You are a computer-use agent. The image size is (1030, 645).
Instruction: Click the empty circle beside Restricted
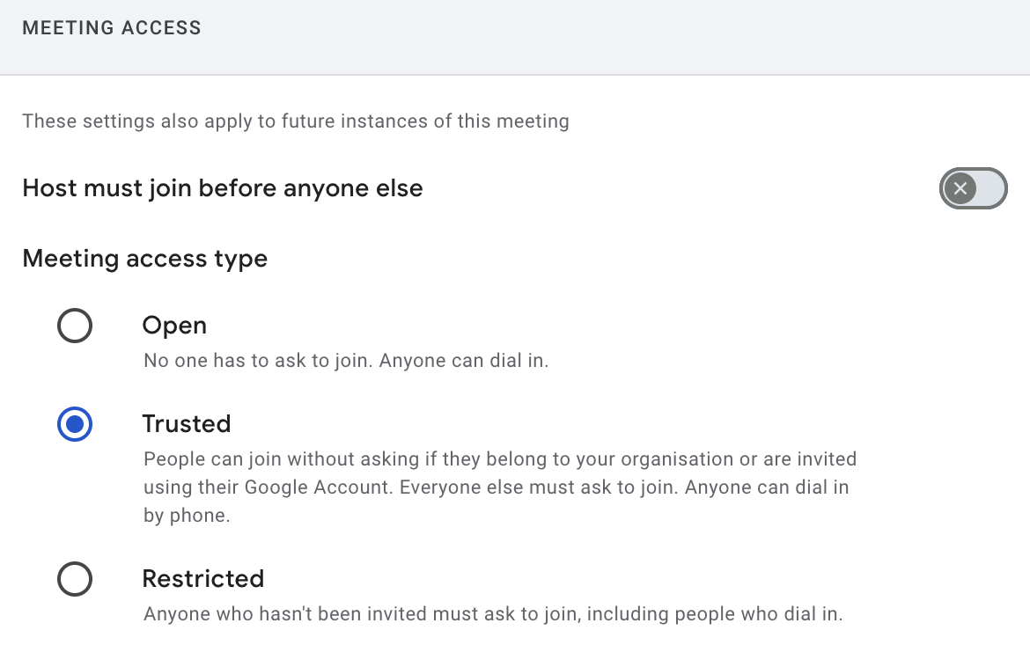(75, 579)
